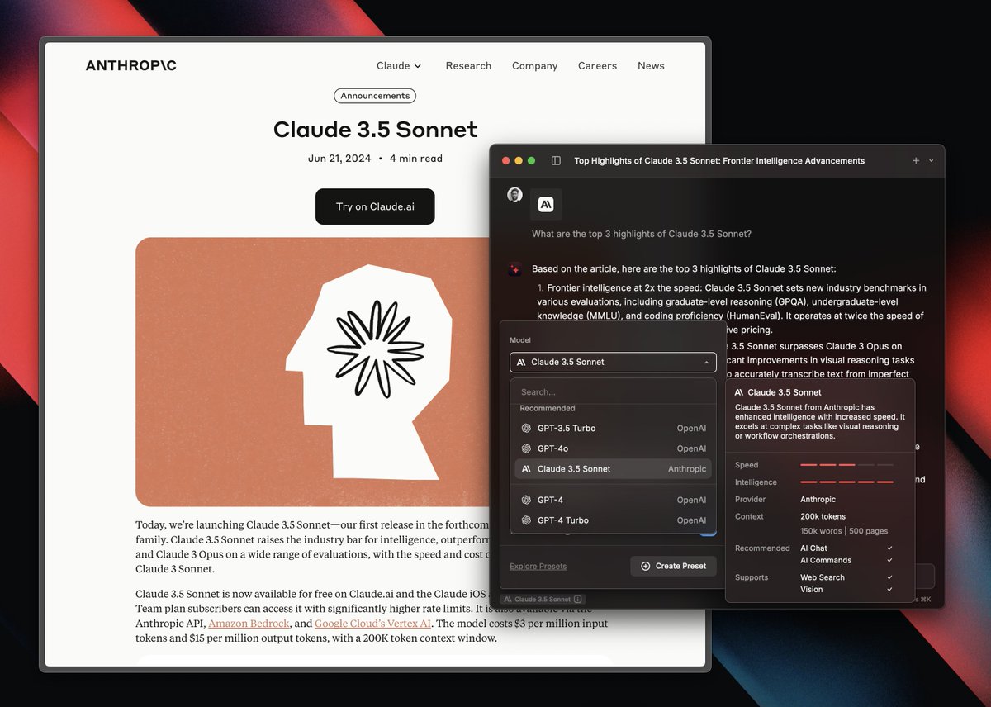Click the chat window title text
The image size is (991, 707).
[x=719, y=161]
